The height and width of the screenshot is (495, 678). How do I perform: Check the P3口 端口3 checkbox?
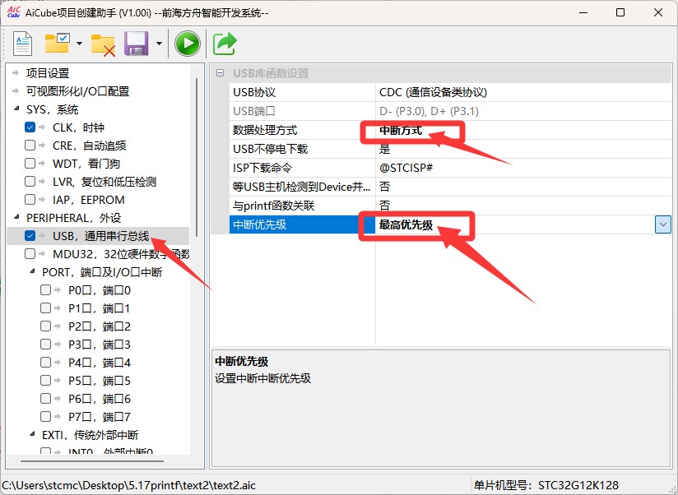tap(45, 345)
